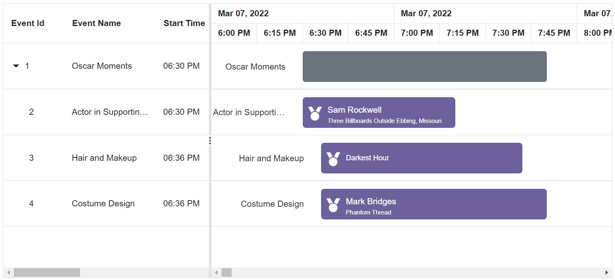Click the Sam Rockwell taskbar
This screenshot has height=280, width=615.
pyautogui.click(x=379, y=112)
